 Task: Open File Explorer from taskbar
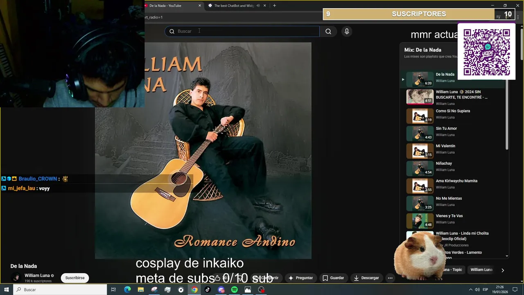point(141,290)
